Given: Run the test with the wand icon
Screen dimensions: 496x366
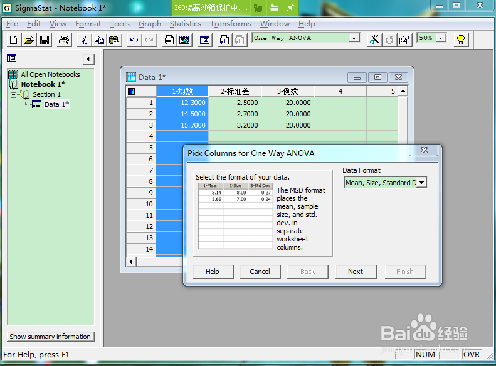Looking at the screenshot, I should (374, 40).
